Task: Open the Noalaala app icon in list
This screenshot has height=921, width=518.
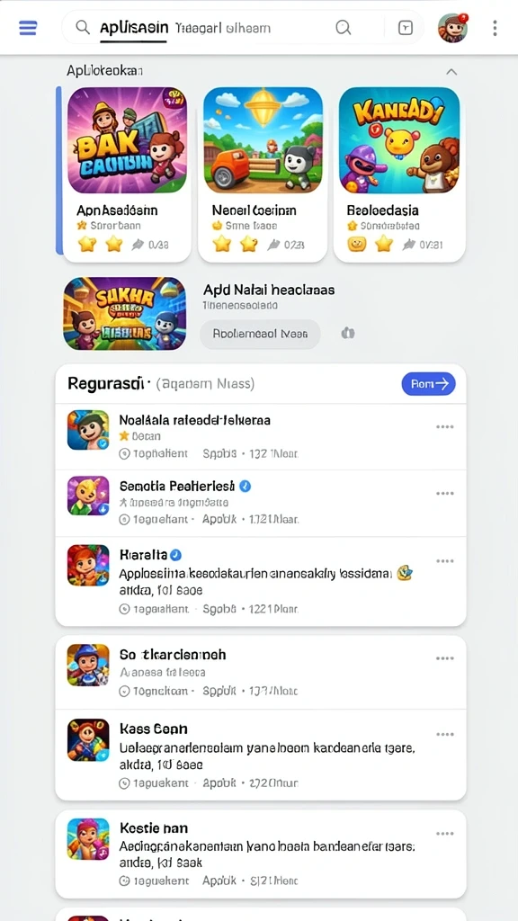Action: [x=88, y=430]
